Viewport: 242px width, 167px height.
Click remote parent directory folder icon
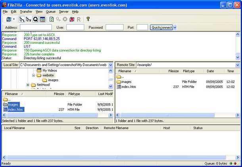pos(119,77)
